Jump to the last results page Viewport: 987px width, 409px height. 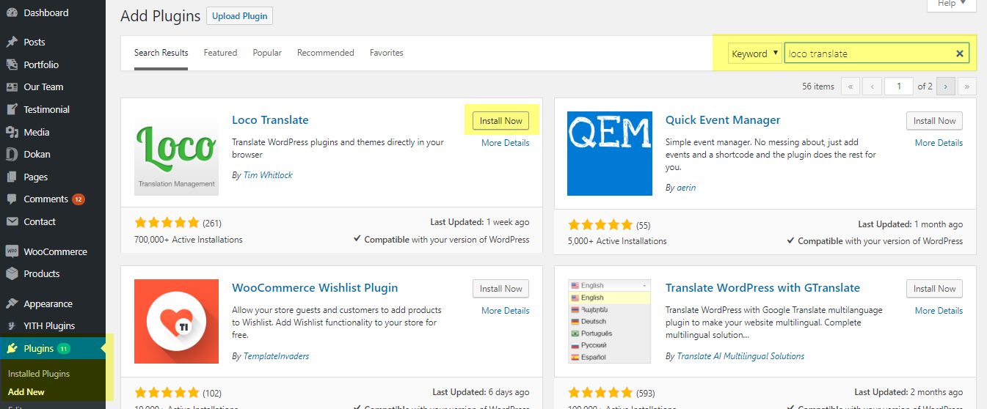[967, 86]
